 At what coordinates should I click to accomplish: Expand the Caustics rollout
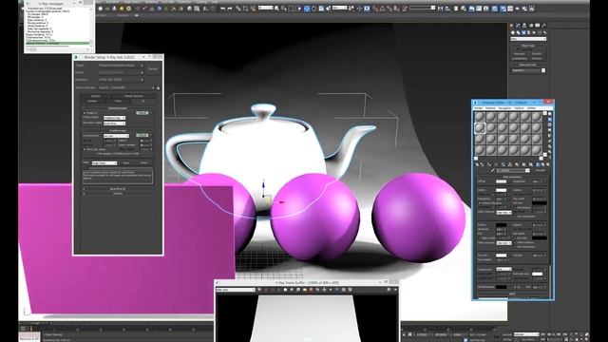click(x=118, y=193)
